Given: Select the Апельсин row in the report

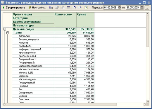Looking at the screenshot, I should pos(53,36).
